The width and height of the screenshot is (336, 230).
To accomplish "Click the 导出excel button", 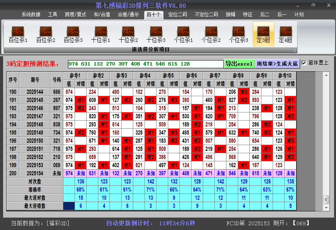I will pos(239,64).
